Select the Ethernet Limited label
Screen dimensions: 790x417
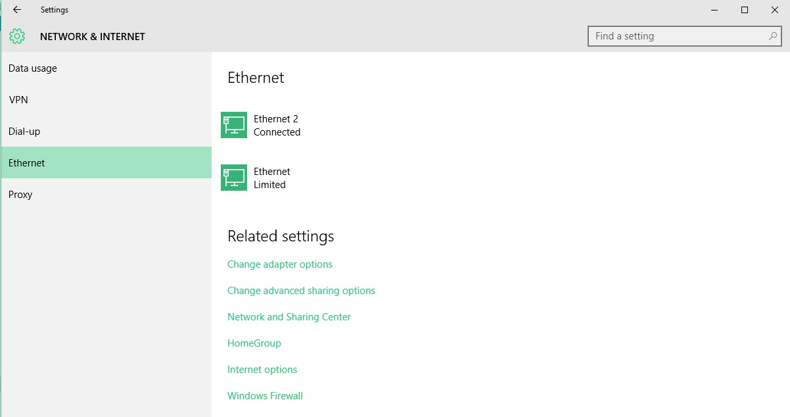(x=271, y=178)
